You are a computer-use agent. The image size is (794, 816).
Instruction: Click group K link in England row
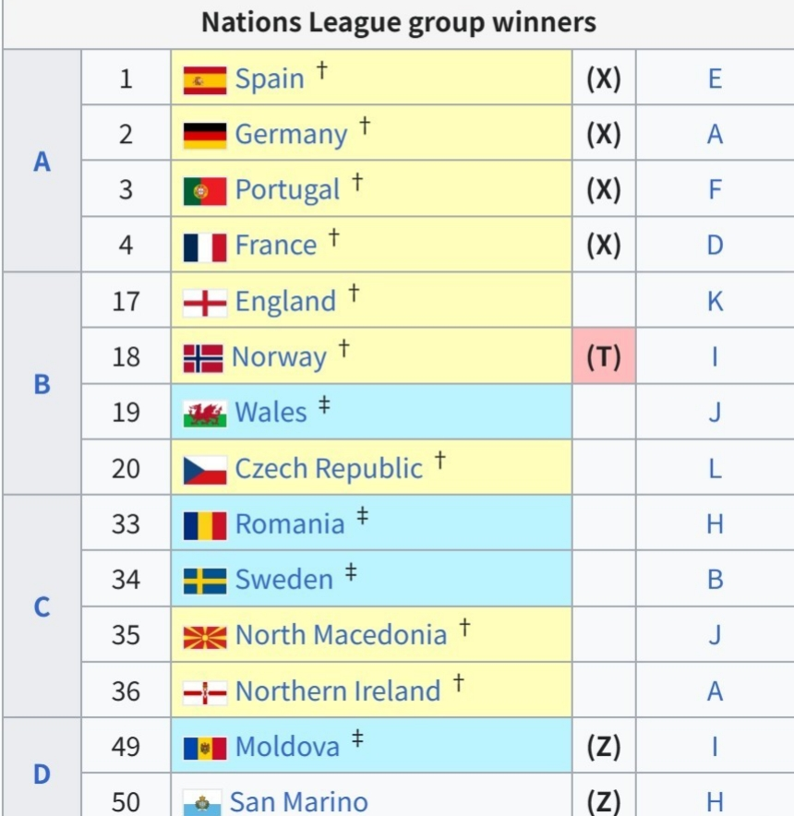[715, 302]
